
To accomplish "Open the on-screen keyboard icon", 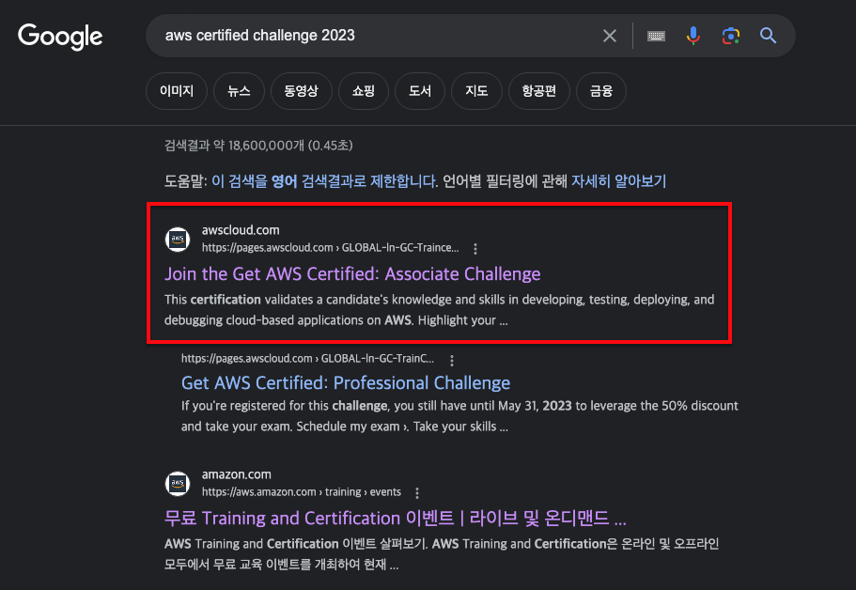I will (x=656, y=36).
